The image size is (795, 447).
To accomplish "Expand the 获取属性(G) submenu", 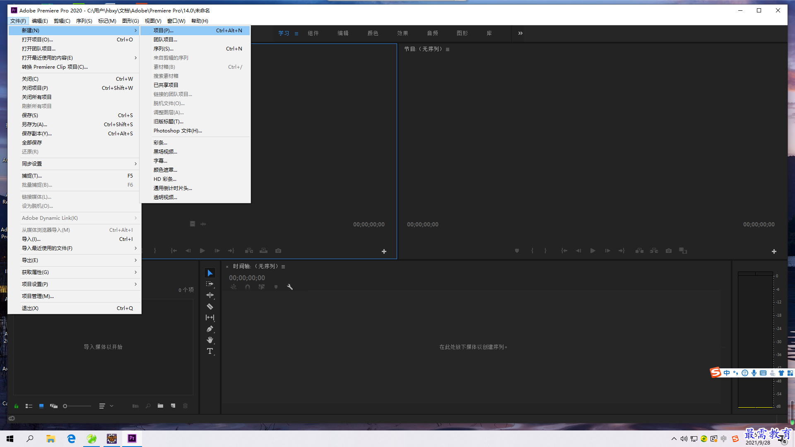I will 75,272.
